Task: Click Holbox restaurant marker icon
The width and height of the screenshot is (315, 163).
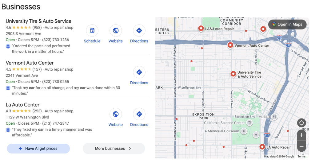Action: point(274,117)
